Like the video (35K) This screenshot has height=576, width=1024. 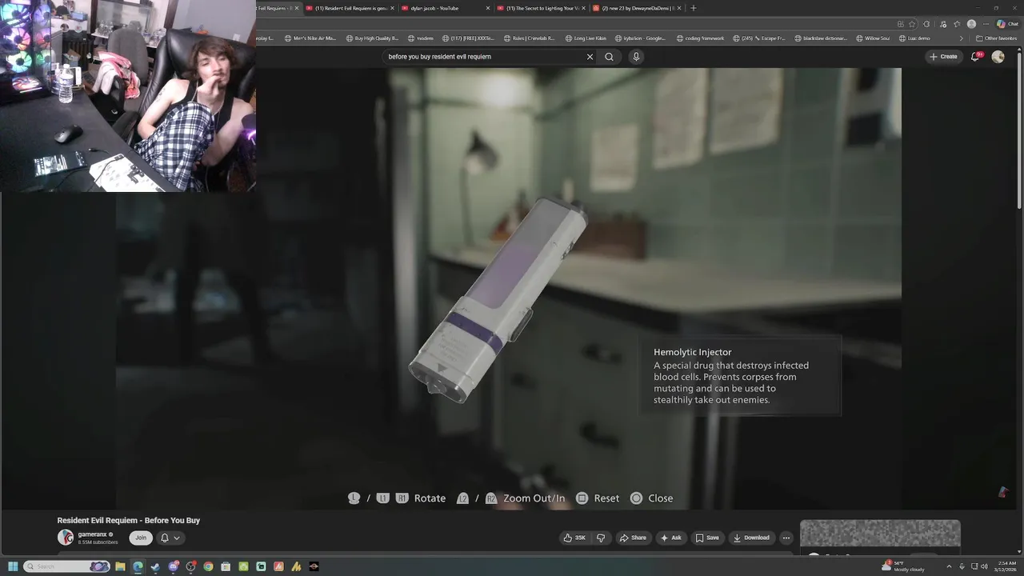[574, 538]
